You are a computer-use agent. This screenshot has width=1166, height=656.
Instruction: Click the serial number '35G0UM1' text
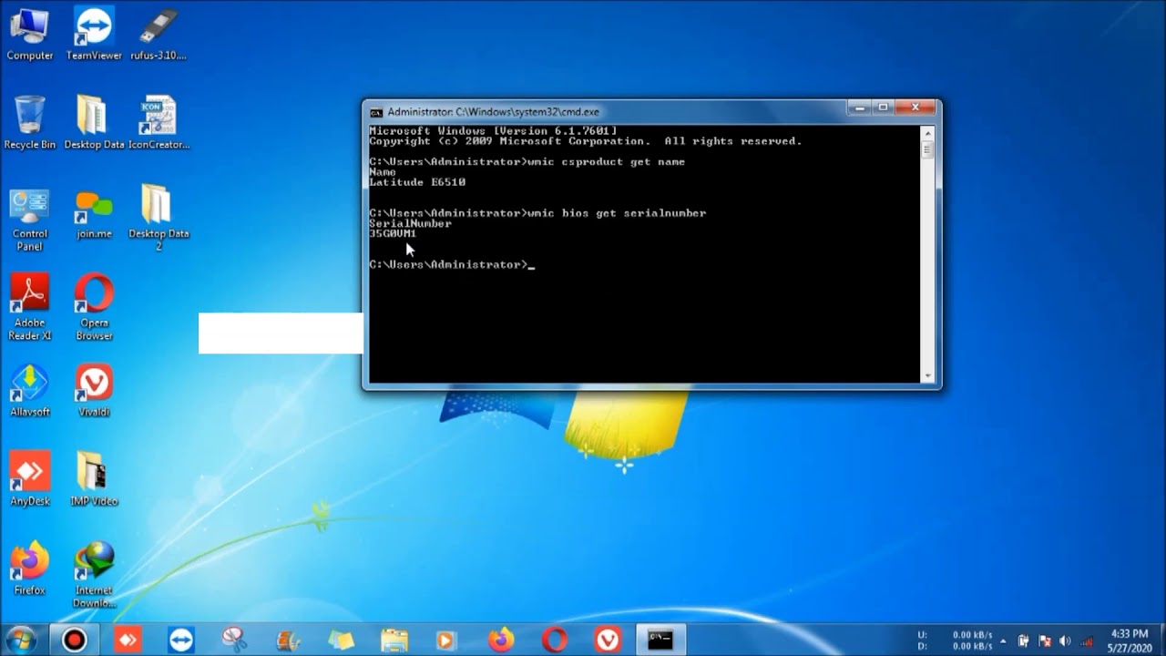pos(393,233)
